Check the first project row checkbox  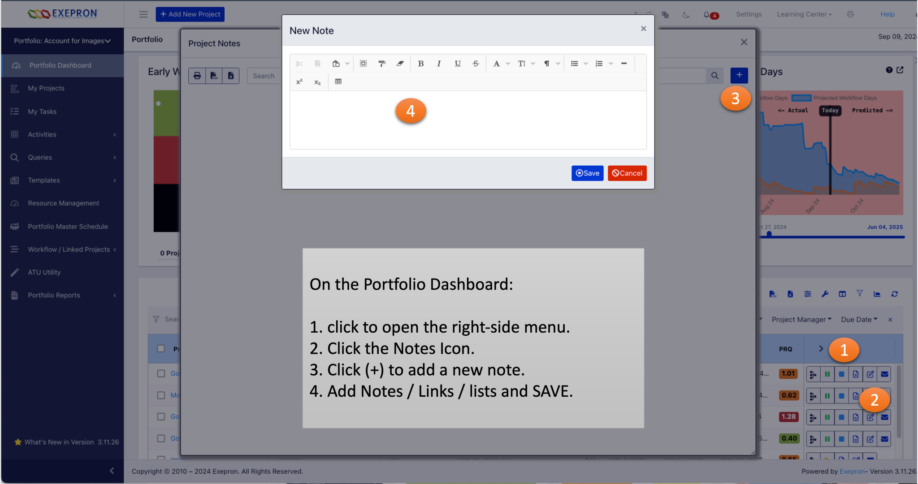pyautogui.click(x=161, y=373)
